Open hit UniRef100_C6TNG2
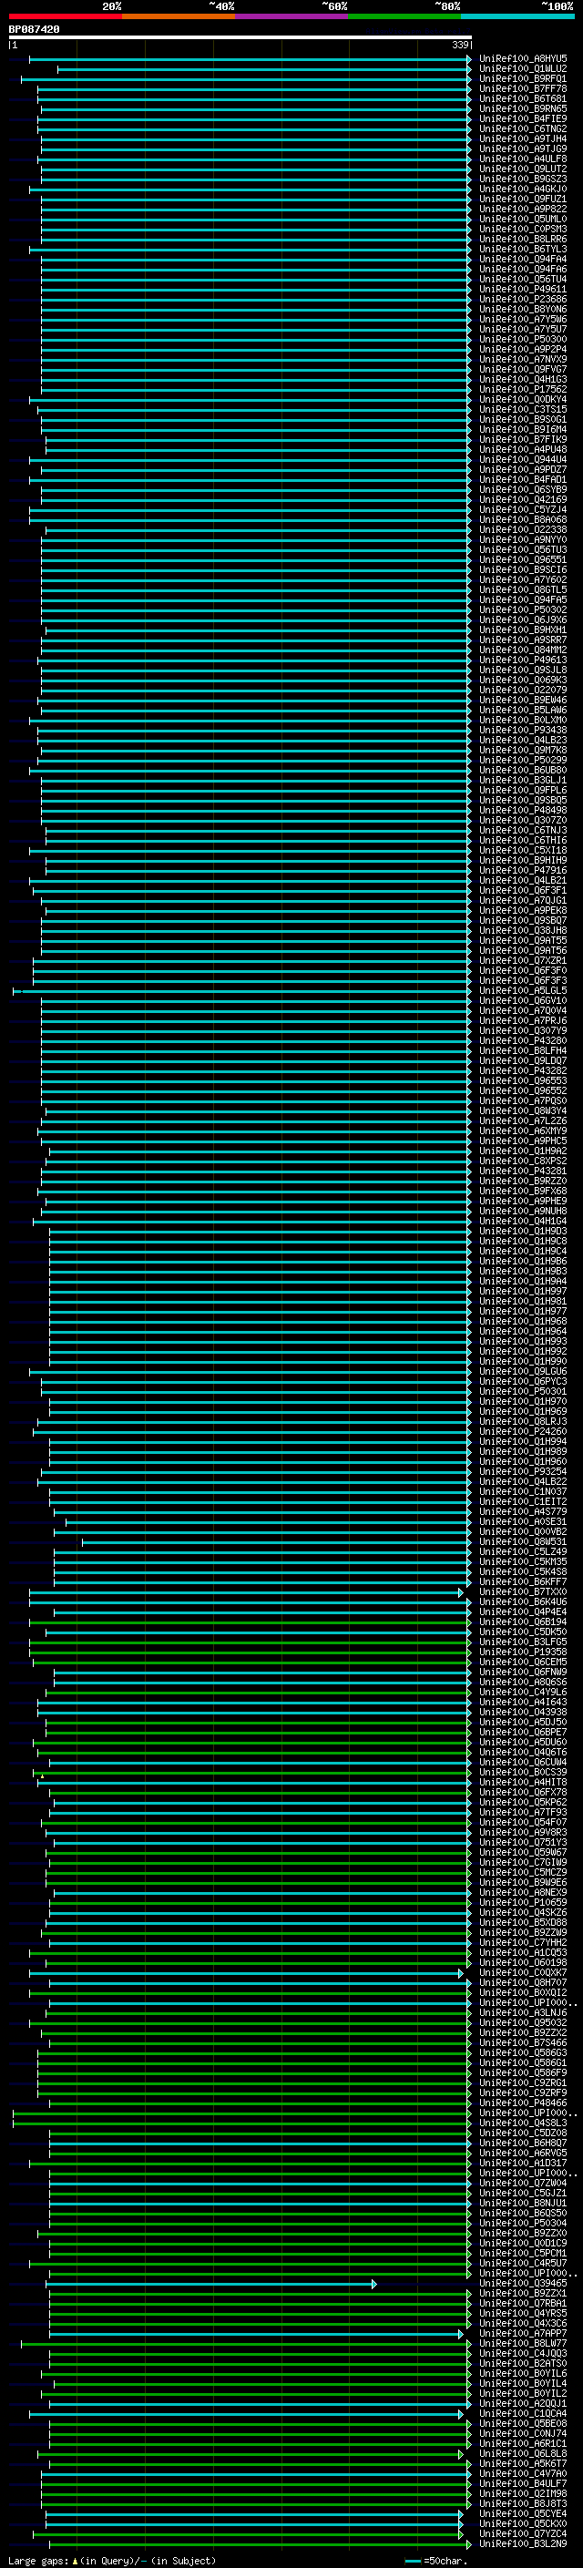 [523, 128]
